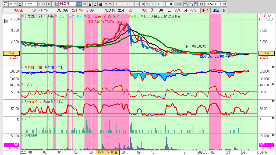Click the speaker sound icon
This screenshot has height=155, width=276.
tap(49, 4)
